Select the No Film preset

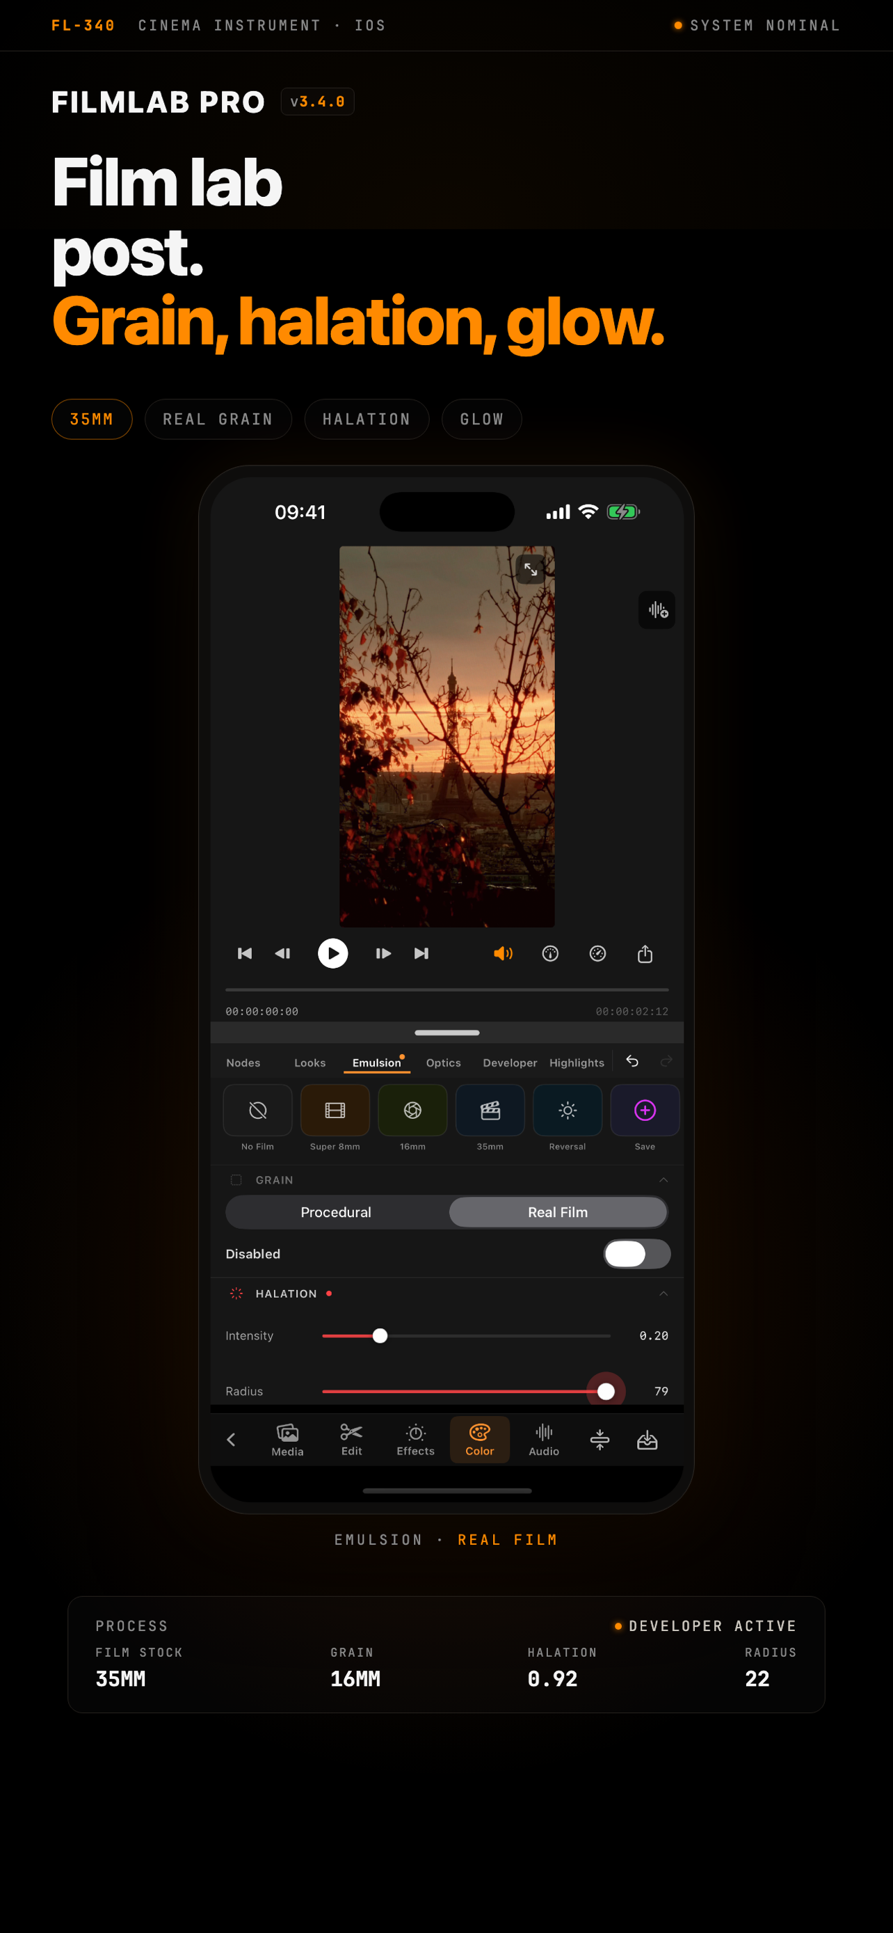[257, 1110]
